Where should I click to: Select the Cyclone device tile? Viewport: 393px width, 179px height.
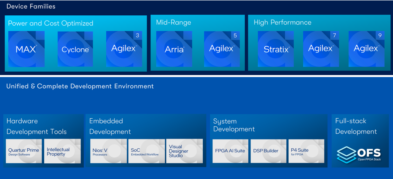pyautogui.click(x=75, y=49)
